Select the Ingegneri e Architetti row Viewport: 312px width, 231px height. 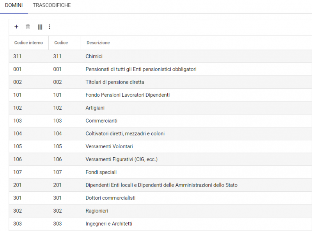[109, 224]
